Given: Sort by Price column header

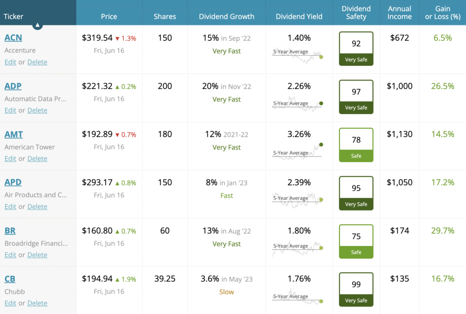Looking at the screenshot, I should 109,17.
